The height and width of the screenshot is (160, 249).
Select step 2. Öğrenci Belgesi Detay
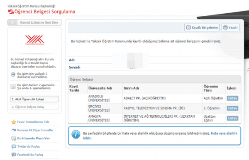tap(34, 107)
